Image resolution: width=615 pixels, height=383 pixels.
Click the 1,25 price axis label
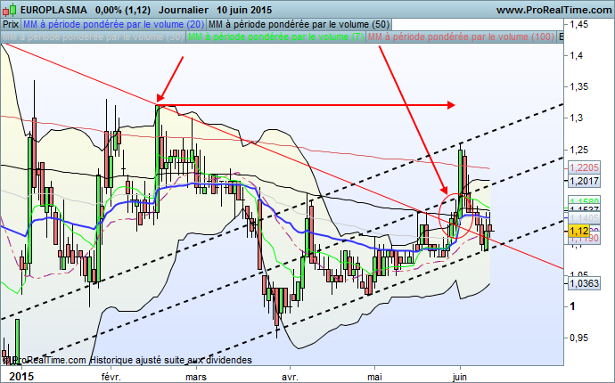[x=579, y=150]
